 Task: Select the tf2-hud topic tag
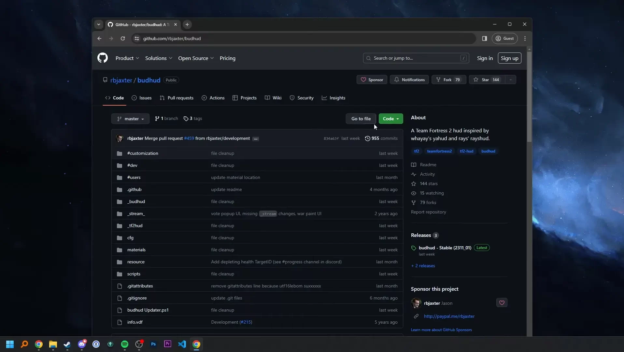(x=466, y=151)
